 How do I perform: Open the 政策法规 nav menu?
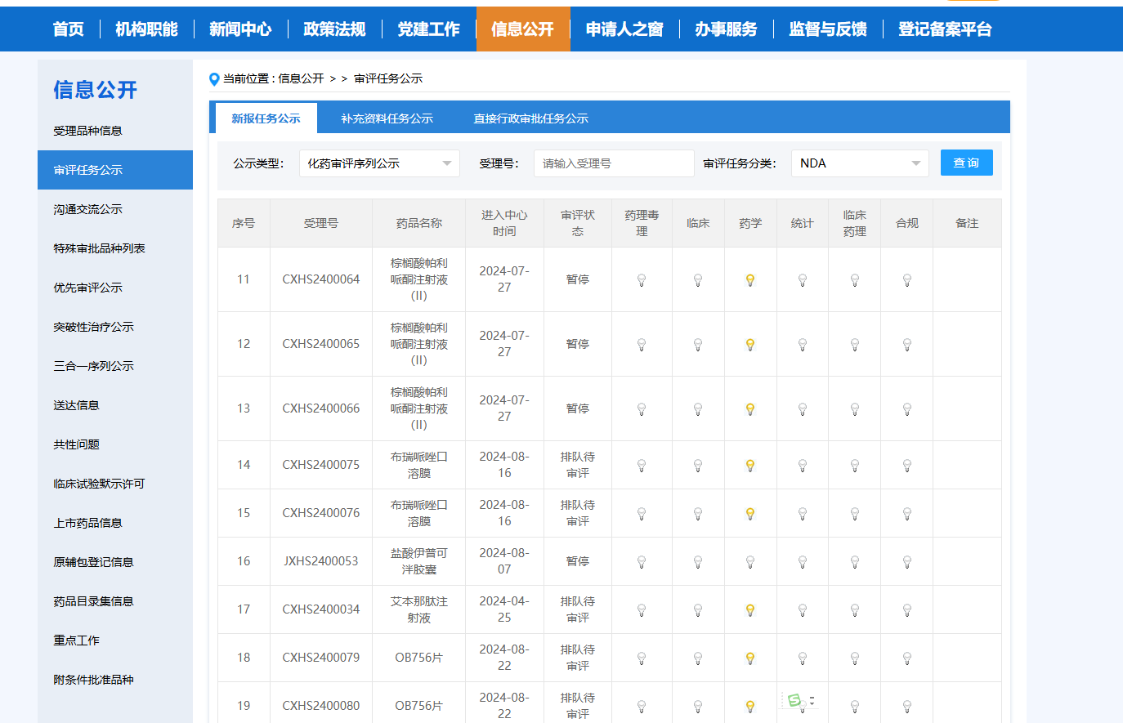(x=335, y=29)
